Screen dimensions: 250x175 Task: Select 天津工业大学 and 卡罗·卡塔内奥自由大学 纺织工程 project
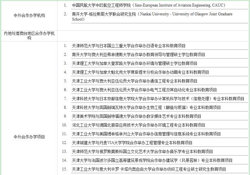coord(149,169)
